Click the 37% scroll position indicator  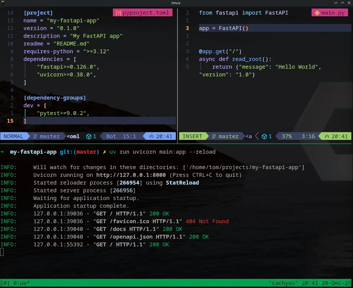pyautogui.click(x=286, y=136)
